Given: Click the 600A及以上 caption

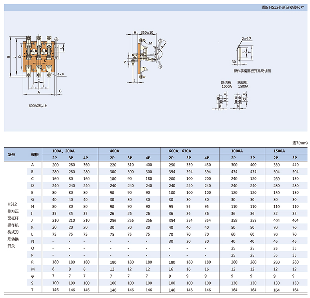Looking at the screenshot, I should pos(38,106).
